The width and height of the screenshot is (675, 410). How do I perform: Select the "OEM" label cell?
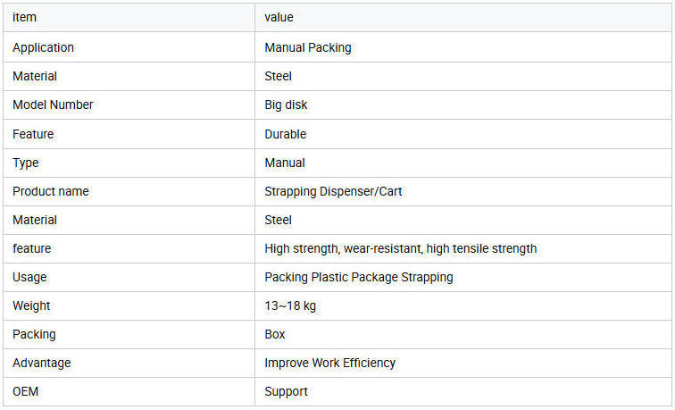(26, 391)
